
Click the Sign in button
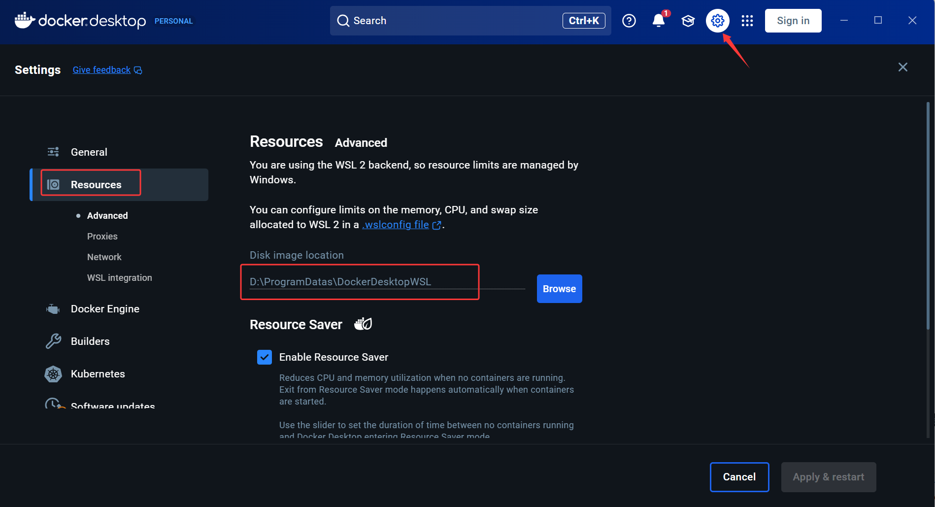click(793, 21)
